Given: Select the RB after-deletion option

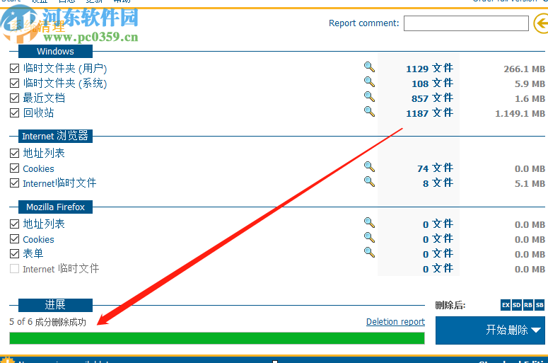Looking at the screenshot, I should coord(528,305).
